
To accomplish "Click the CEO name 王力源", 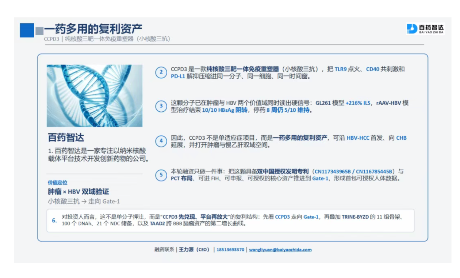I will (186, 250).
